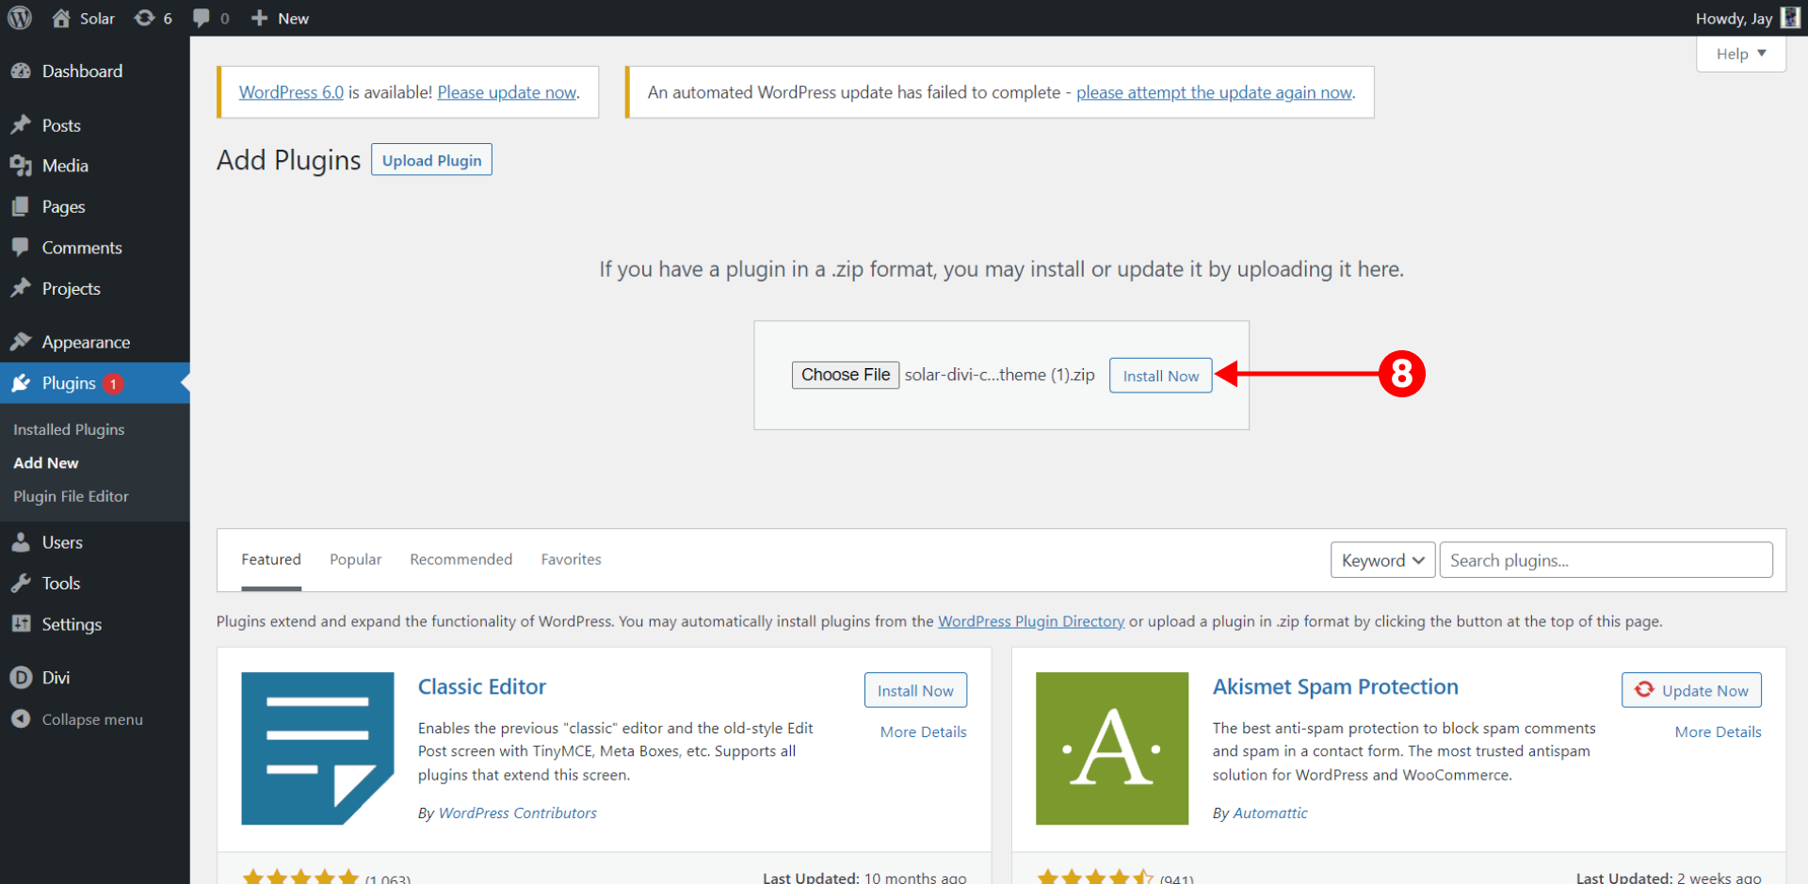
Task: Click the WordPress Contributors author link
Action: (x=518, y=812)
